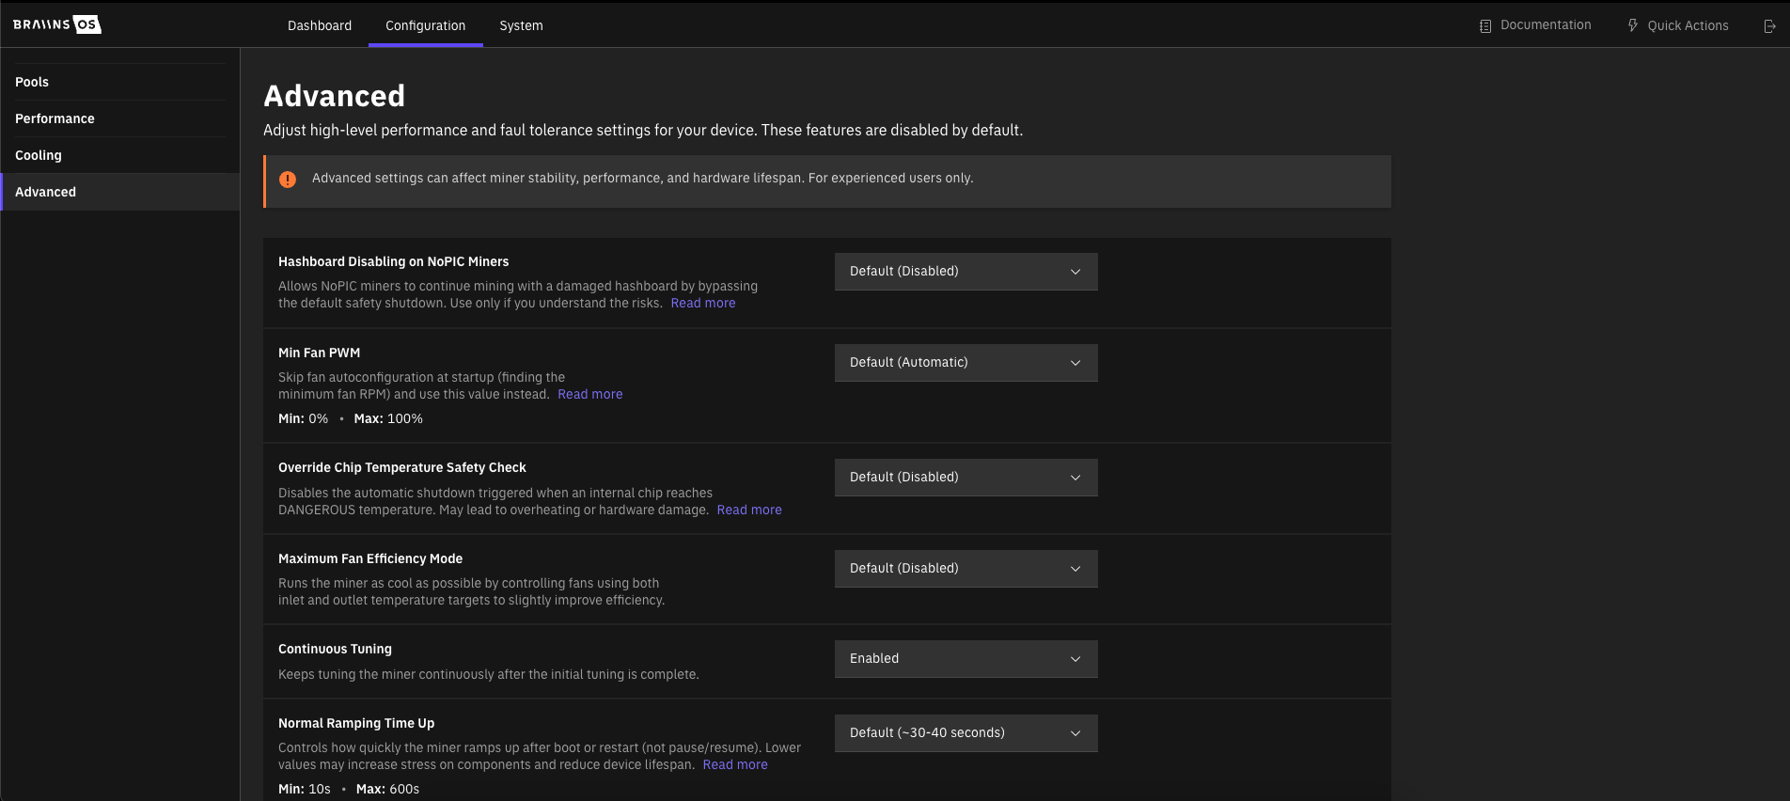This screenshot has height=801, width=1790.
Task: Open Override Chip Temperature Safety Check dropdown
Action: coord(966,478)
